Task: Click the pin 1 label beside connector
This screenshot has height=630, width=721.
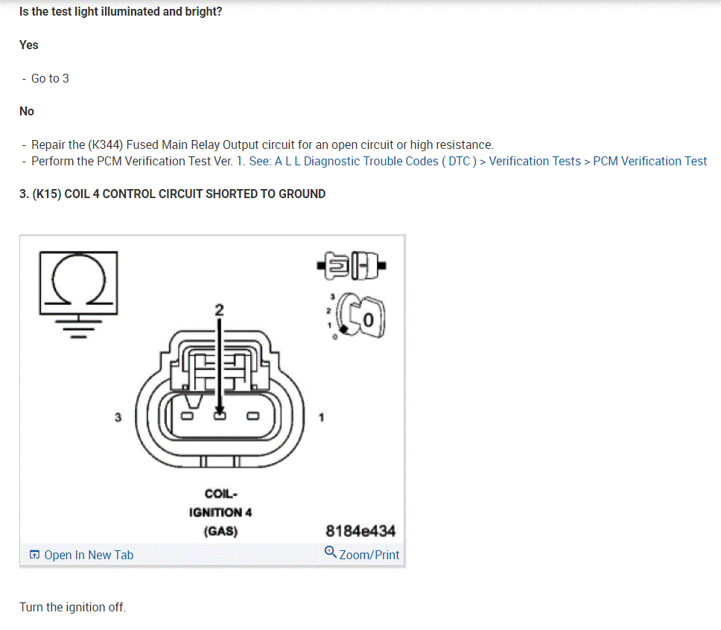Action: [x=322, y=417]
